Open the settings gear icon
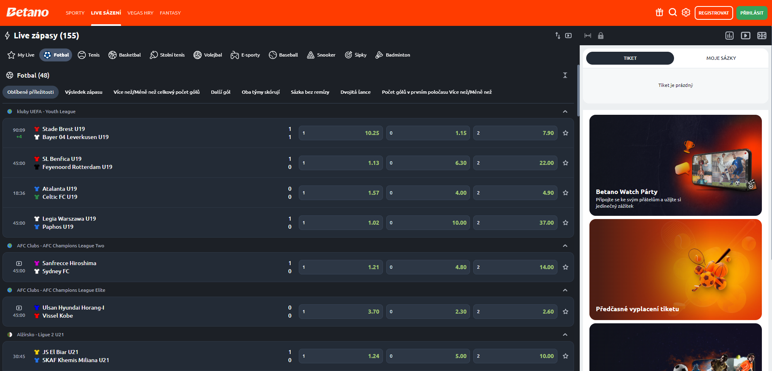Image resolution: width=772 pixels, height=371 pixels. [686, 13]
